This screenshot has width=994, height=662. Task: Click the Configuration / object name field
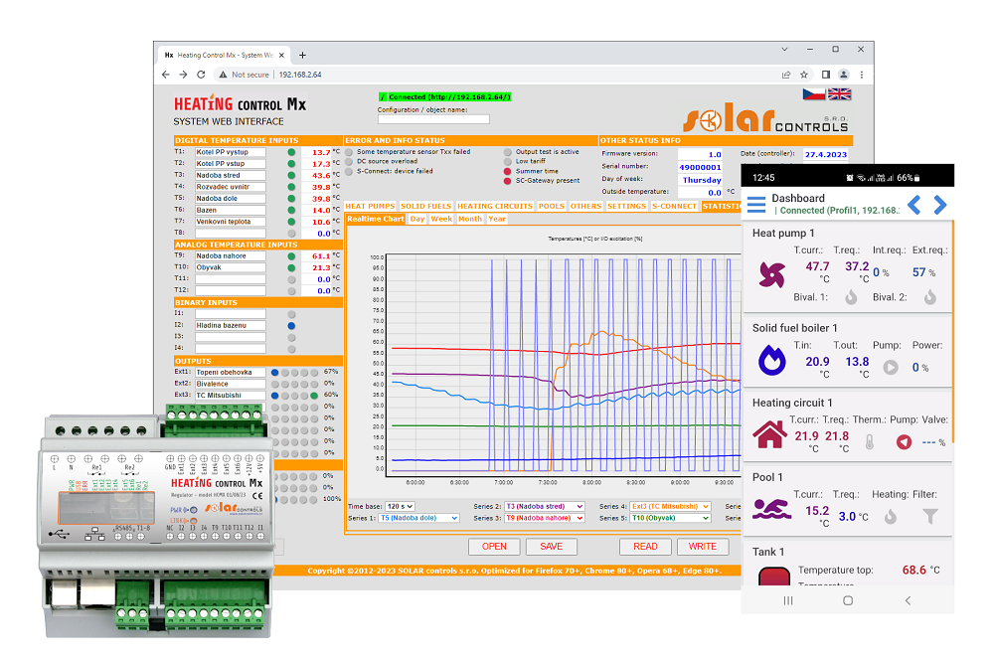coord(433,119)
